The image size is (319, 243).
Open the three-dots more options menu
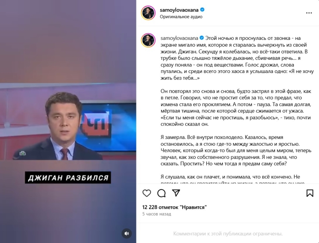click(309, 13)
